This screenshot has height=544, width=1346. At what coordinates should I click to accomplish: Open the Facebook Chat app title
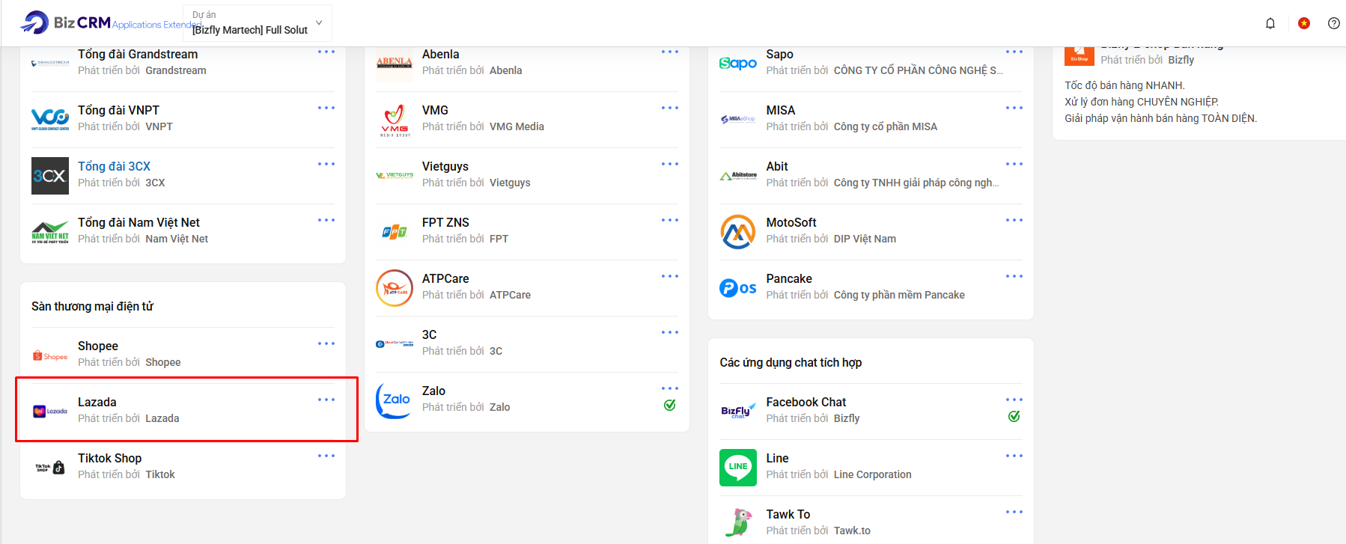806,402
